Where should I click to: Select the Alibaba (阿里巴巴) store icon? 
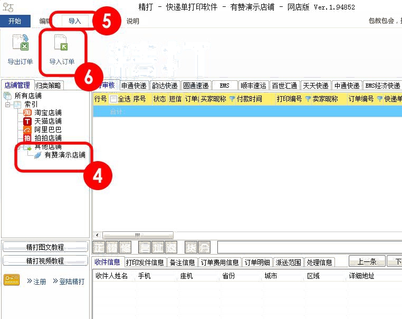point(27,129)
